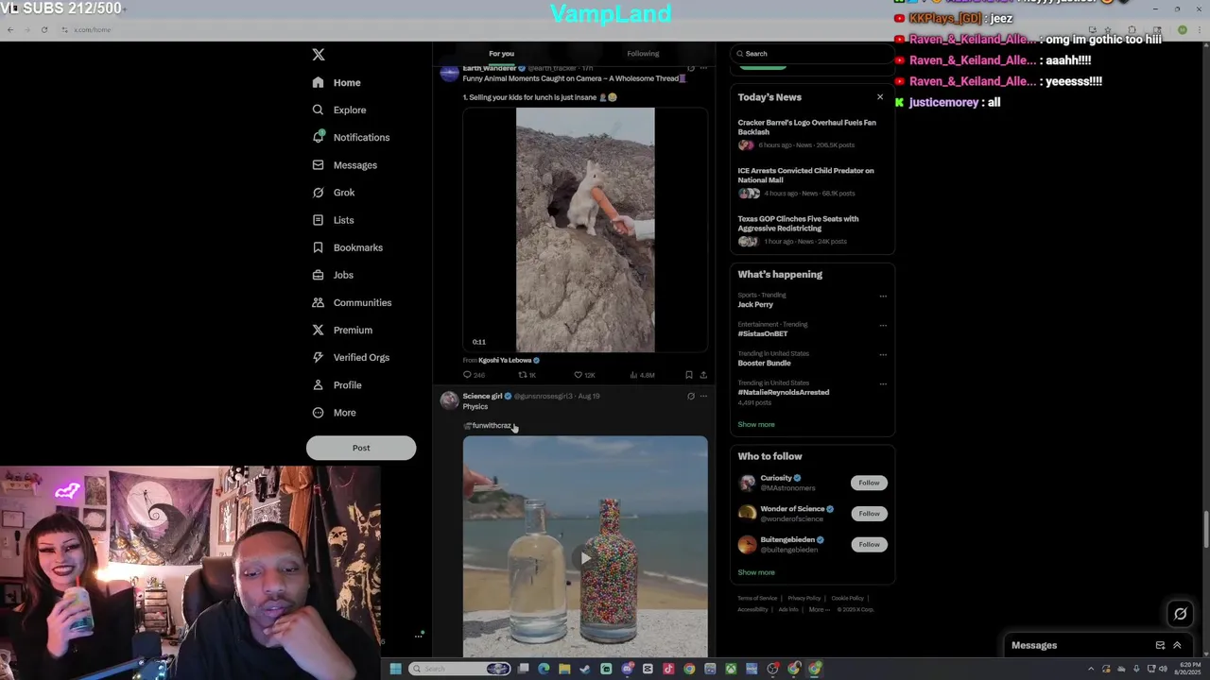Image resolution: width=1210 pixels, height=680 pixels.
Task: Click the Windows Start button
Action: [x=395, y=669]
